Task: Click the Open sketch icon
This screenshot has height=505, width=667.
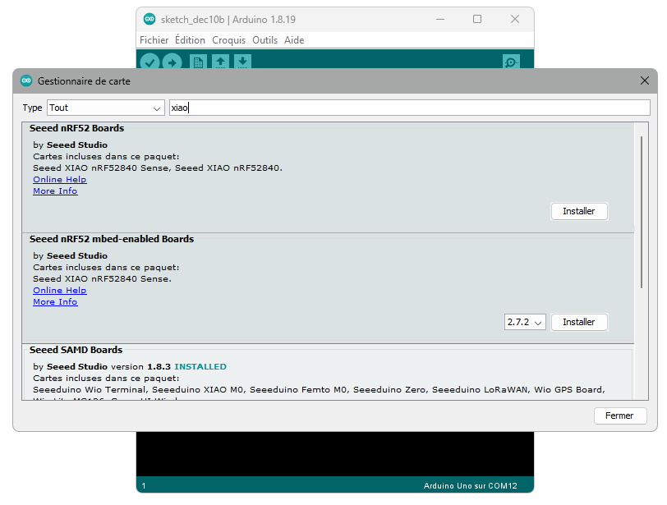Action: point(220,62)
